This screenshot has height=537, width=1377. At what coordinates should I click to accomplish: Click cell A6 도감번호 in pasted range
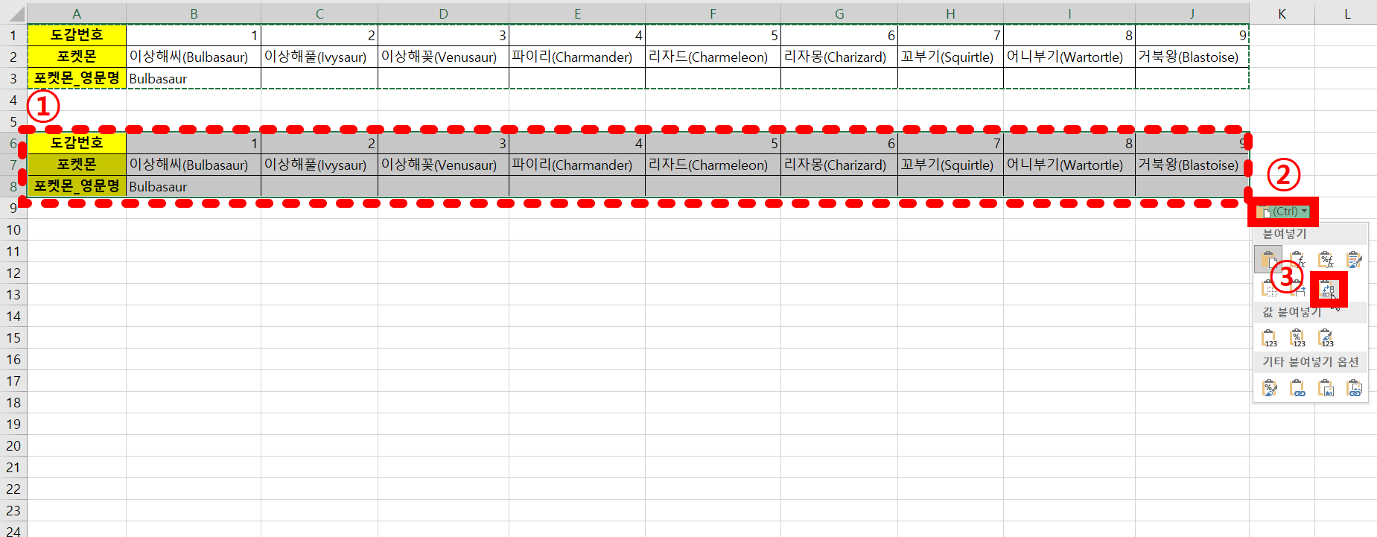coord(77,143)
